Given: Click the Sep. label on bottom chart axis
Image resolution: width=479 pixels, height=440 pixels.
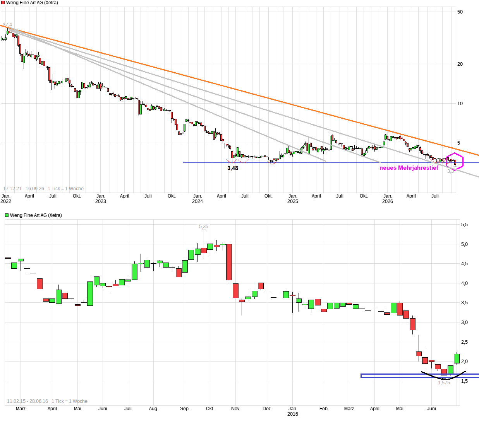Looking at the screenshot, I should point(185,409).
